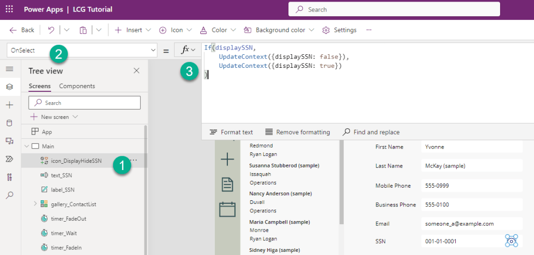This screenshot has width=534, height=255.
Task: Click the calendar icon in app canvas
Action: [227, 209]
